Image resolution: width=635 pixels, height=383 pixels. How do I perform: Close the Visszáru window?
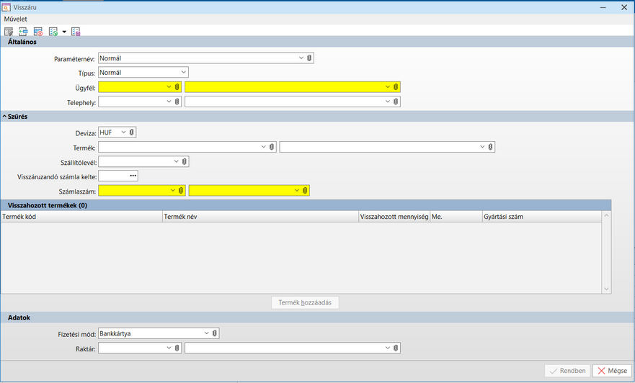[624, 7]
